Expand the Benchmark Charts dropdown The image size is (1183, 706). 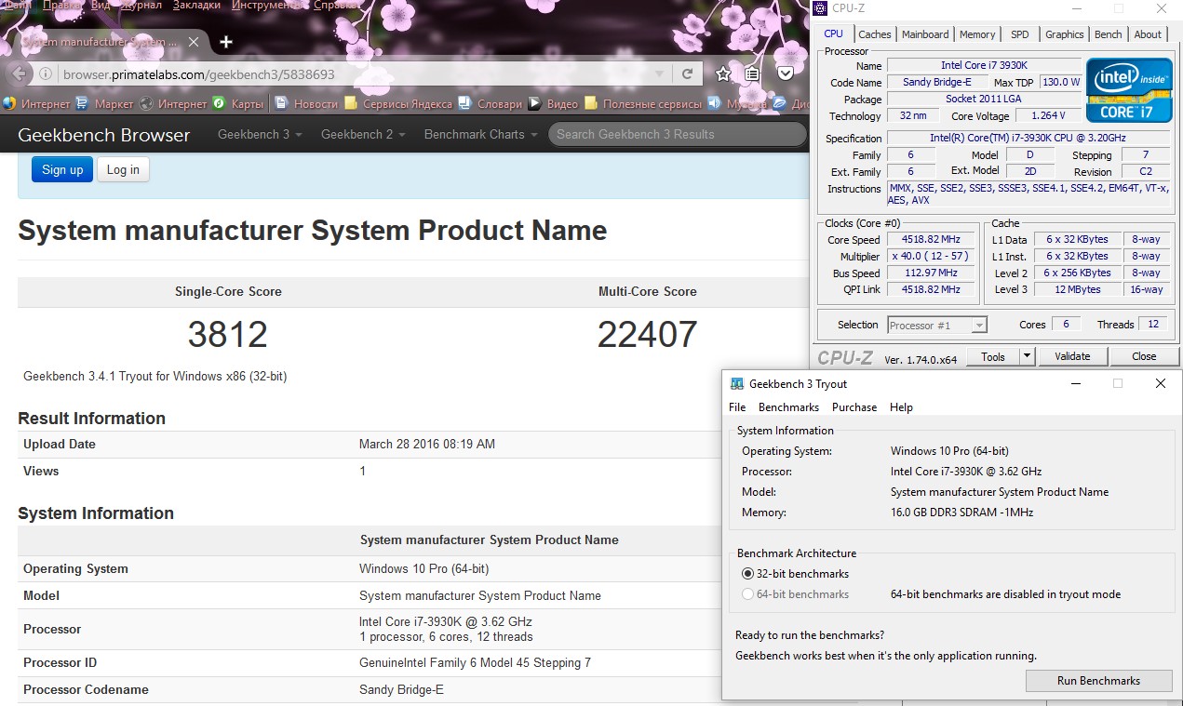click(x=482, y=135)
